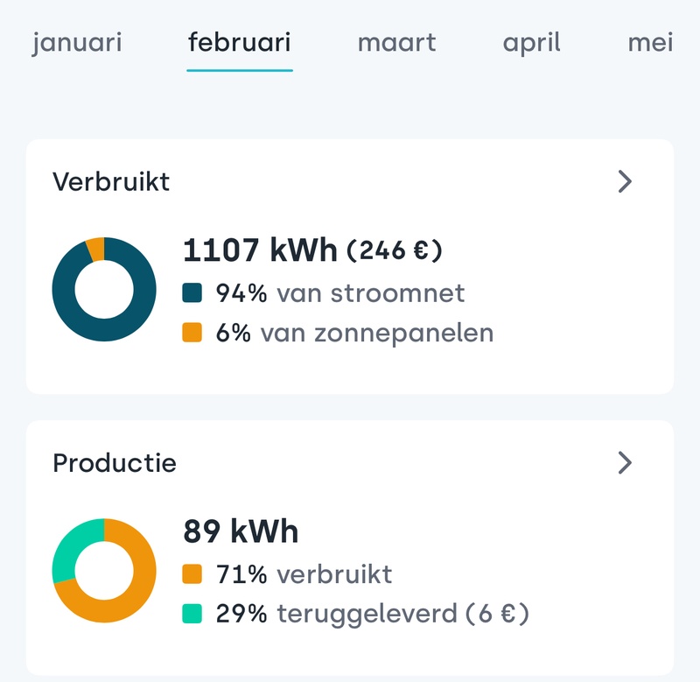Click the Verbruikt donut chart
The width and height of the screenshot is (700, 682).
click(104, 289)
